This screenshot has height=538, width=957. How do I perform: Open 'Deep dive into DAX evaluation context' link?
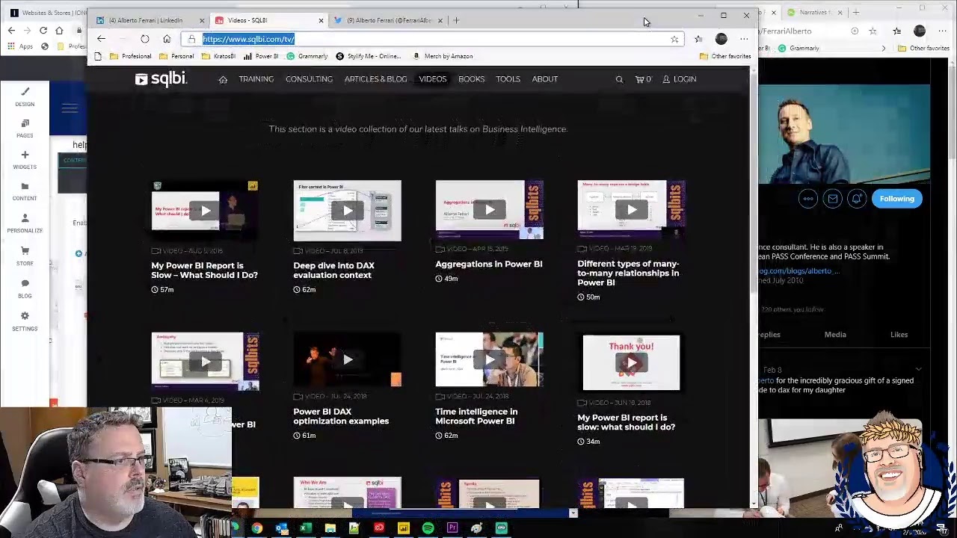tap(333, 270)
